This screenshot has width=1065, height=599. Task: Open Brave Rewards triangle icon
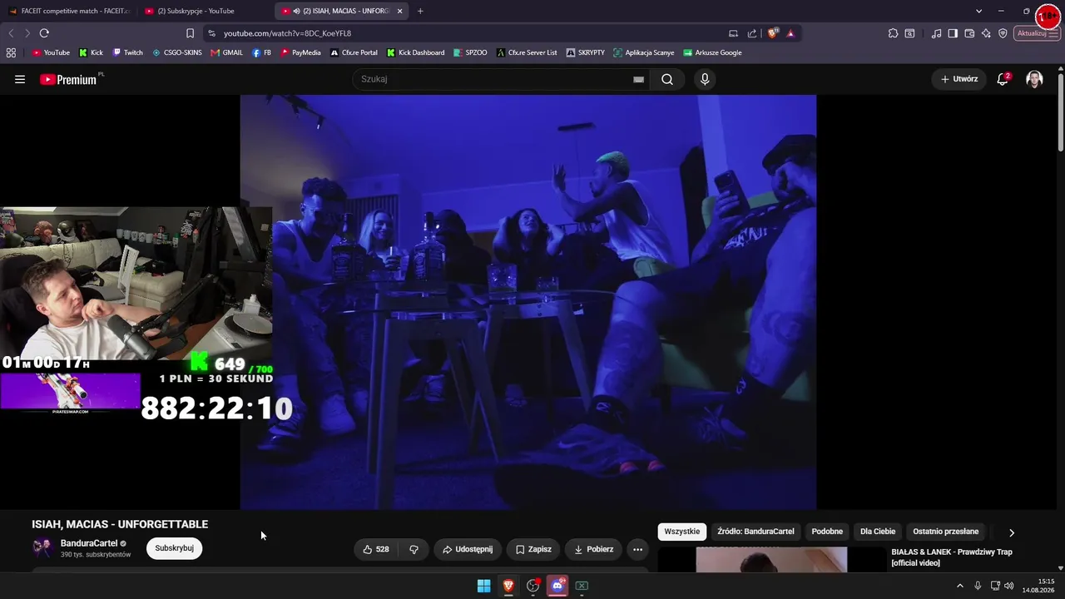[x=790, y=33]
